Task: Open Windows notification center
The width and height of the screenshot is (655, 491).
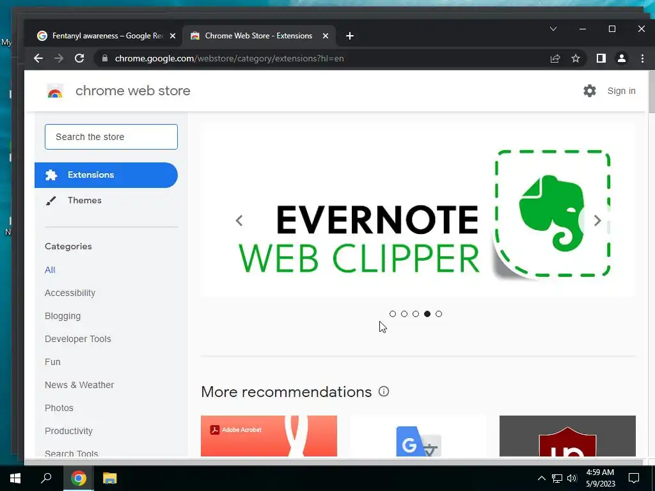Action: [x=634, y=478]
